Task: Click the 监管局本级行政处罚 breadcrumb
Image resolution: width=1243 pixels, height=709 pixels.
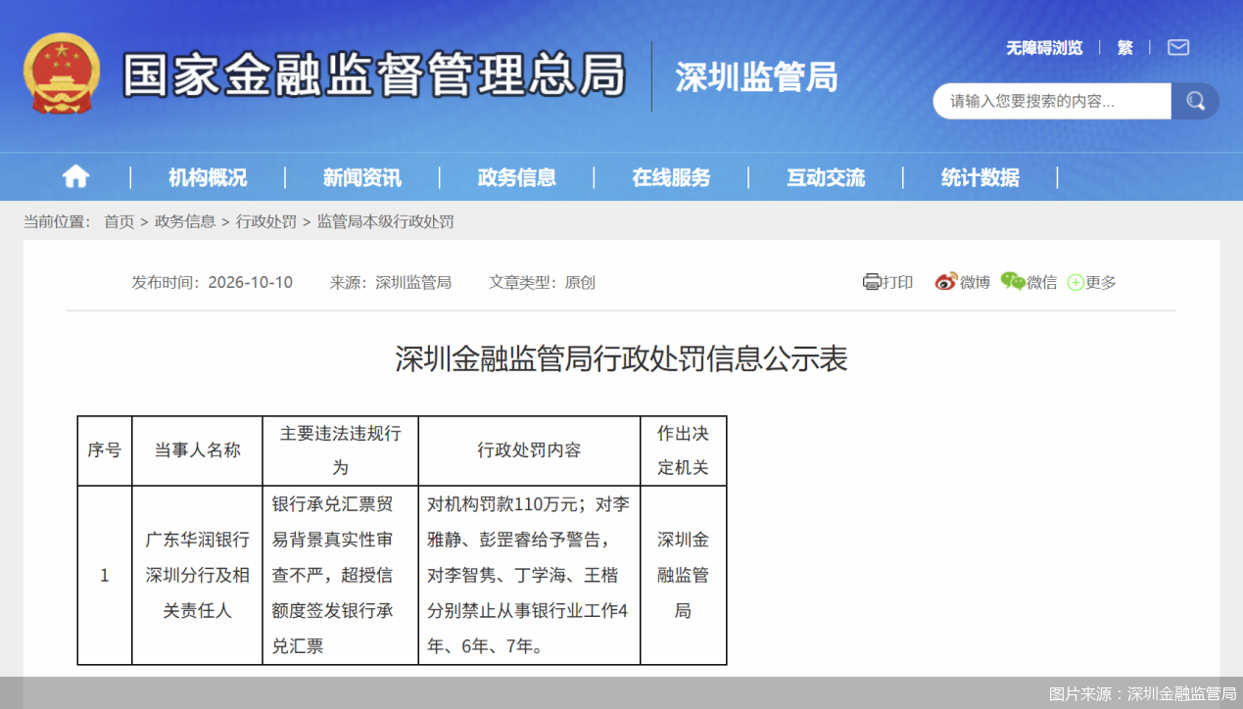Action: pyautogui.click(x=386, y=221)
